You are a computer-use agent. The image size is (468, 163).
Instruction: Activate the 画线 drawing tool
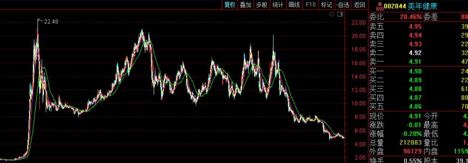click(294, 5)
